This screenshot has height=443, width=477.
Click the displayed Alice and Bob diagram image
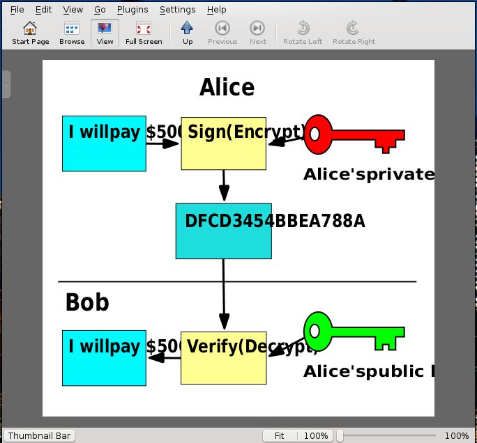(x=238, y=238)
